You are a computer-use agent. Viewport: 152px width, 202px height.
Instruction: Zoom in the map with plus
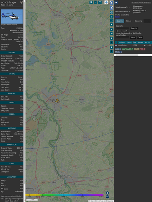(107, 193)
